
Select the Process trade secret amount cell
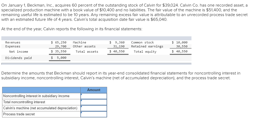coord(94,114)
